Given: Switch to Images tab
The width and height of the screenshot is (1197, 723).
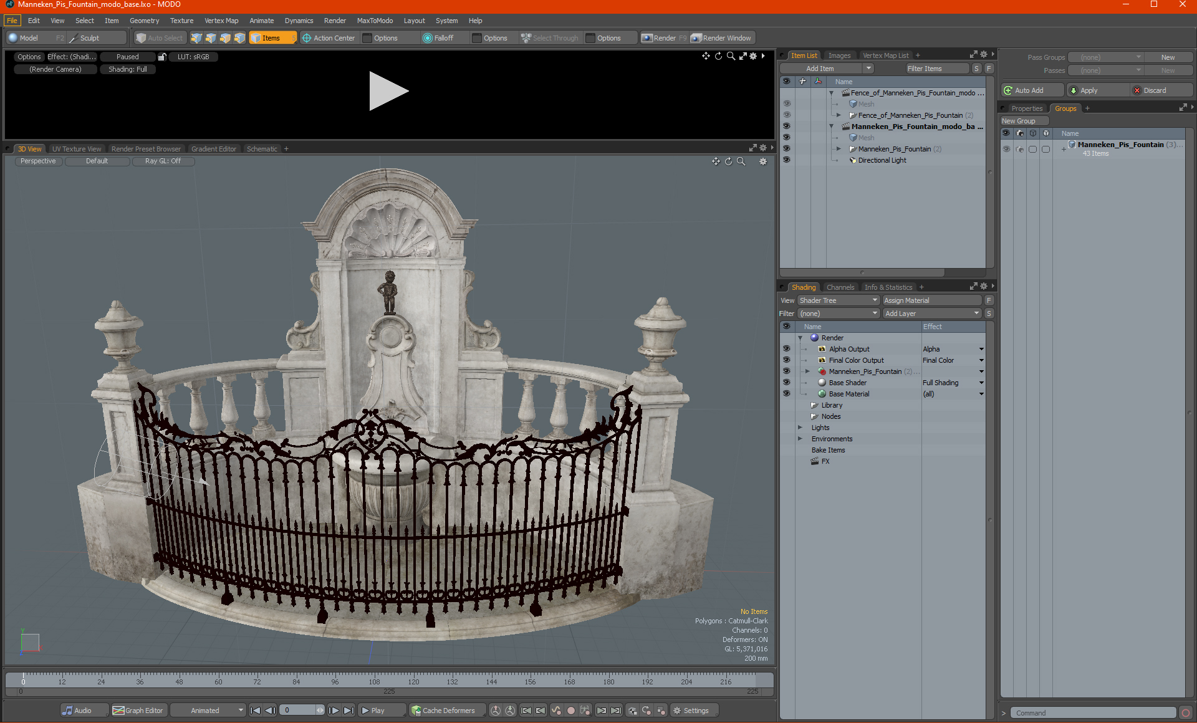Looking at the screenshot, I should click(839, 55).
